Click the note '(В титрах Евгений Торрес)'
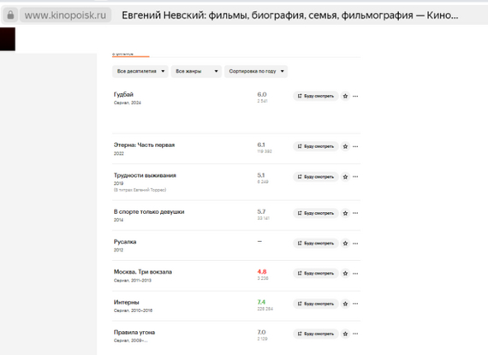The image size is (488, 355). pyautogui.click(x=140, y=190)
